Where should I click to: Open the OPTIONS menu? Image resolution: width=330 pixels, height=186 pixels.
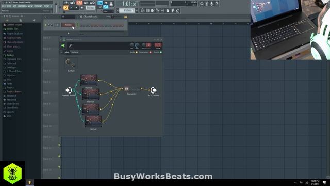[38, 6]
